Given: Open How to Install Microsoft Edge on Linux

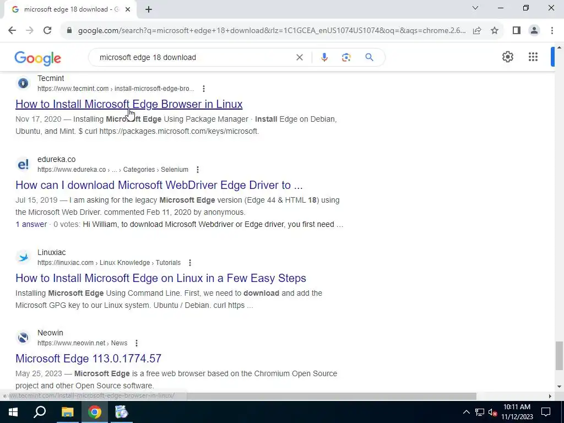Looking at the screenshot, I should click(161, 278).
